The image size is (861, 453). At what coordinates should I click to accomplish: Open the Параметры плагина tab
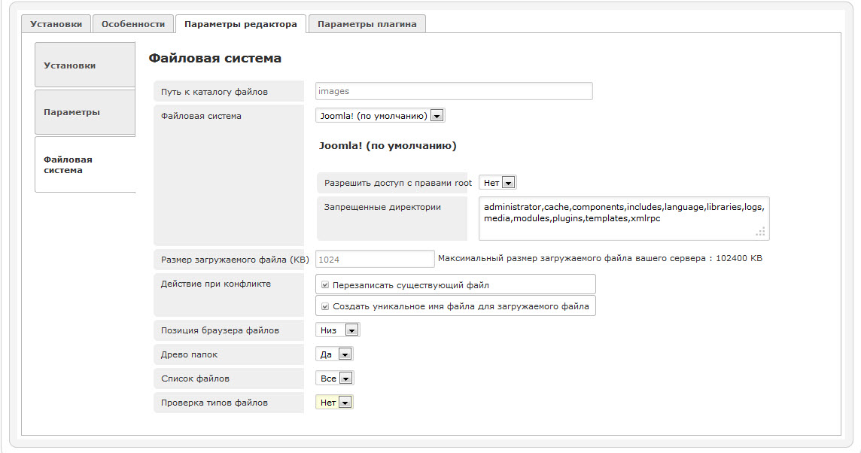coord(367,24)
